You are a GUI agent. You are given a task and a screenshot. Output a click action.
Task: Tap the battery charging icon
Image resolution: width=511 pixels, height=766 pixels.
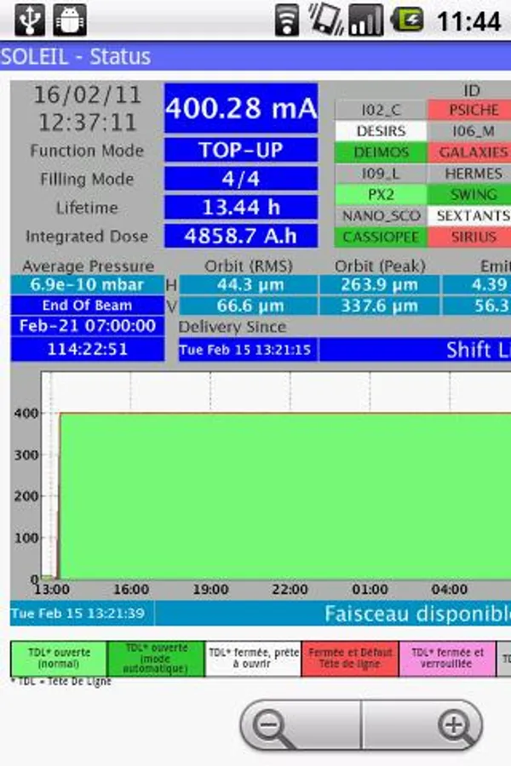coord(407,20)
